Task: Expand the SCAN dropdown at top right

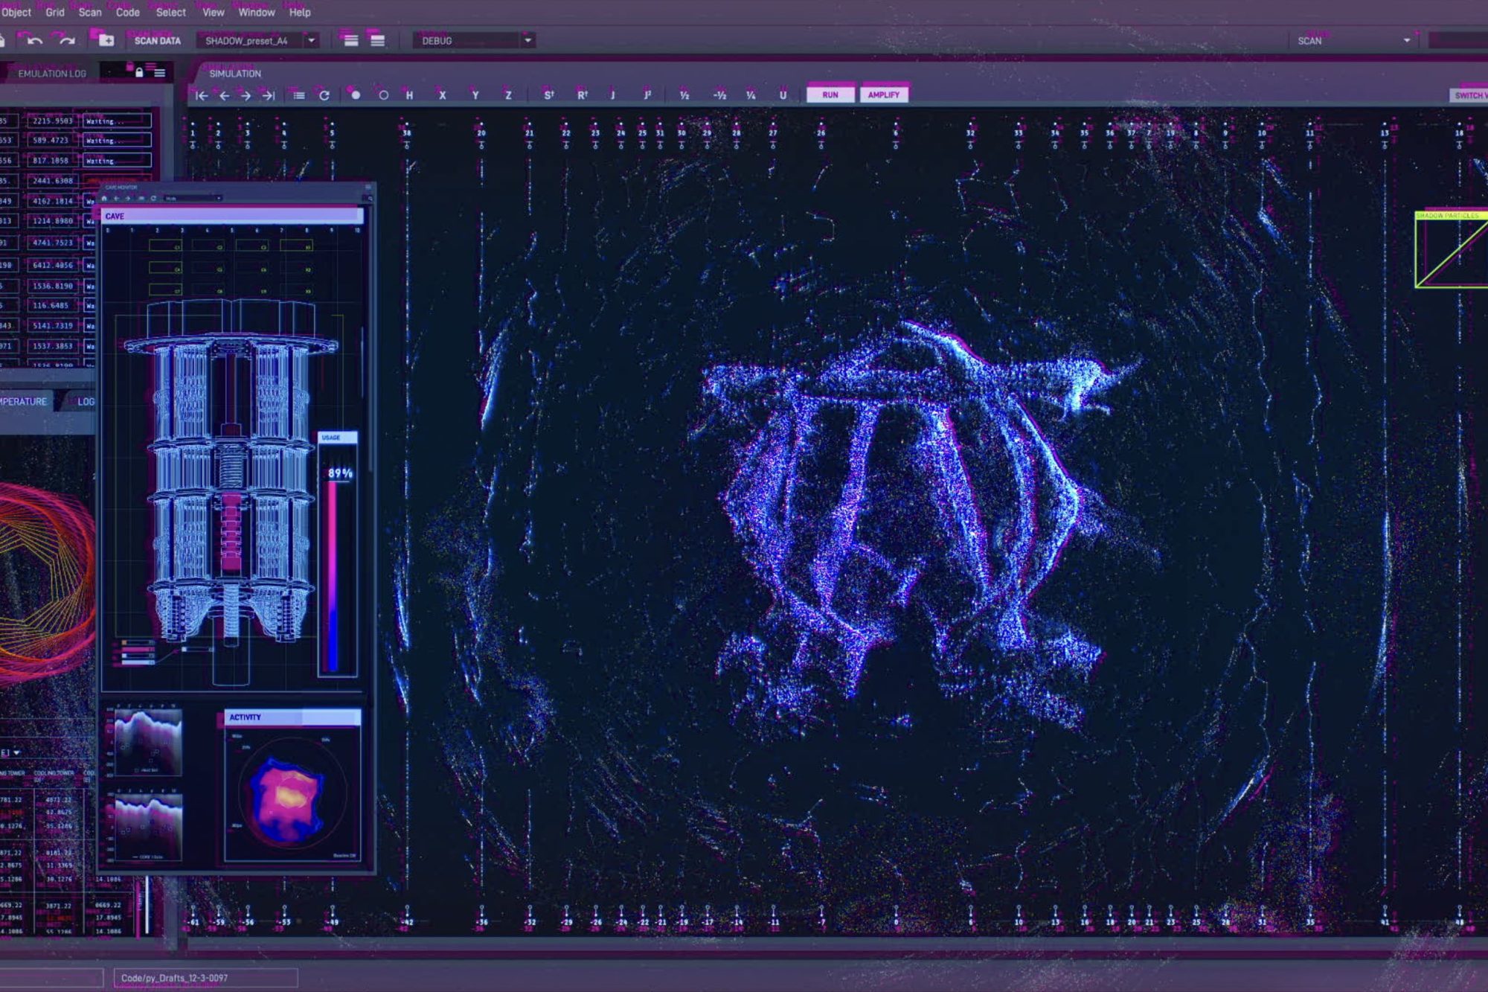Action: coord(1406,41)
